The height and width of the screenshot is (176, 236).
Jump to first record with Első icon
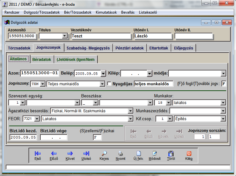coord(37,154)
